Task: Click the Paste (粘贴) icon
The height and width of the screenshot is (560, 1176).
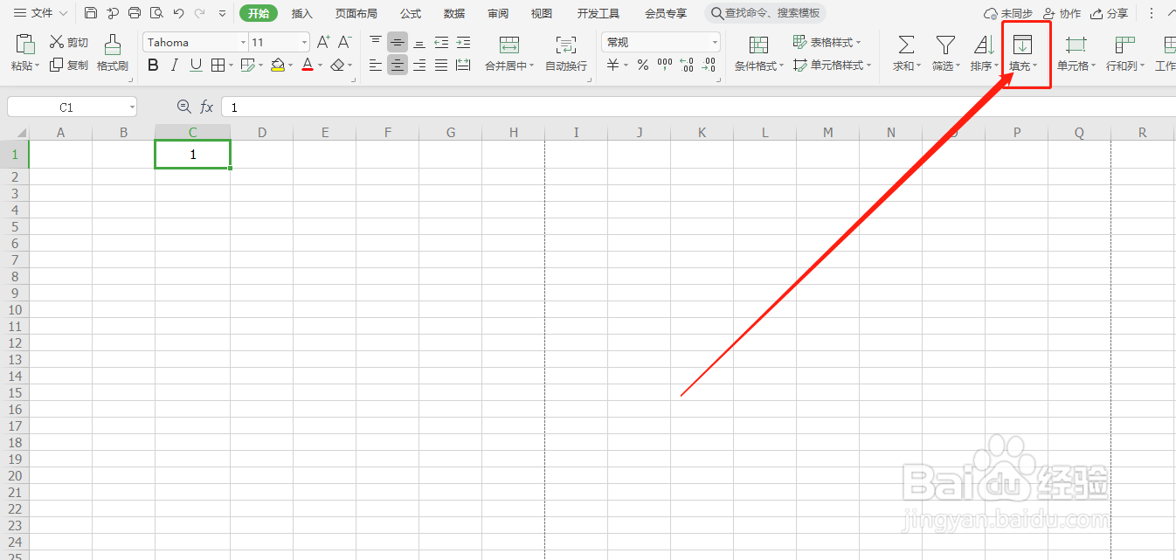Action: click(25, 44)
